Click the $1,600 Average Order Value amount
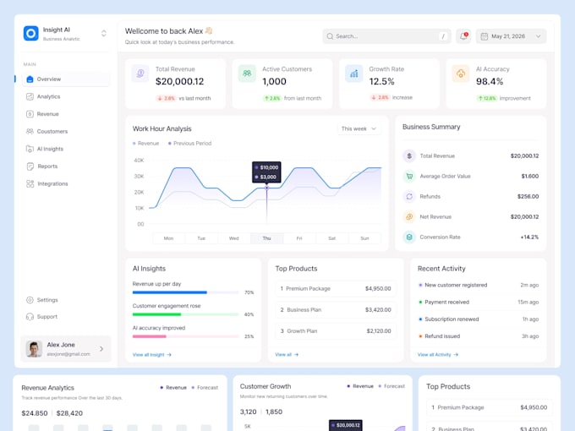Viewport: 575px width, 431px height. (530, 177)
